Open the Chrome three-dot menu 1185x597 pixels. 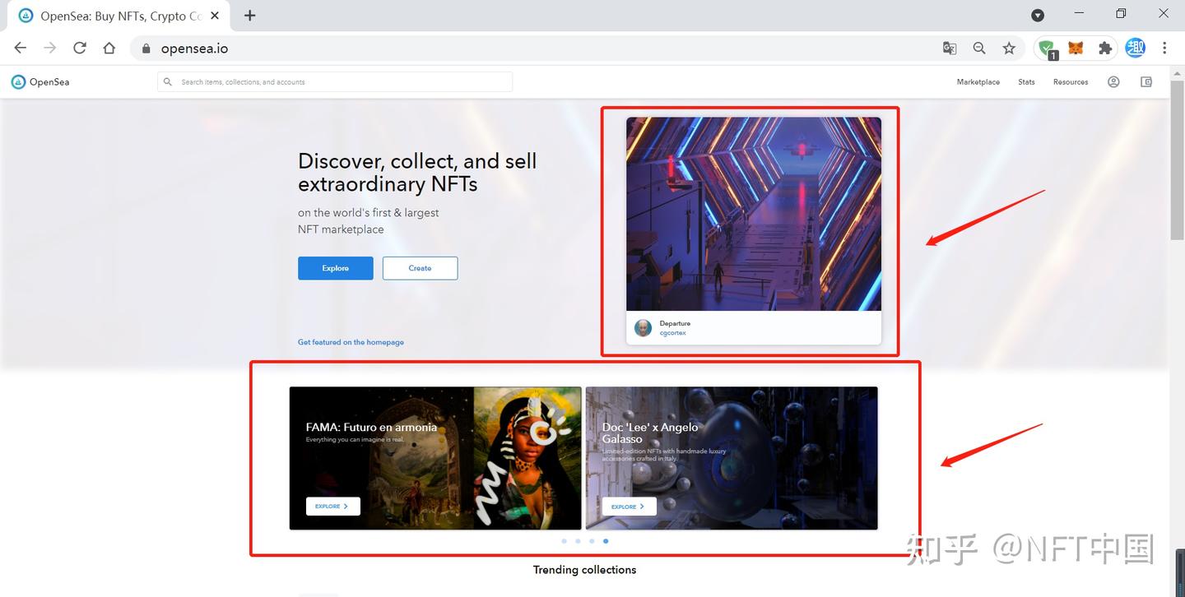(x=1164, y=49)
